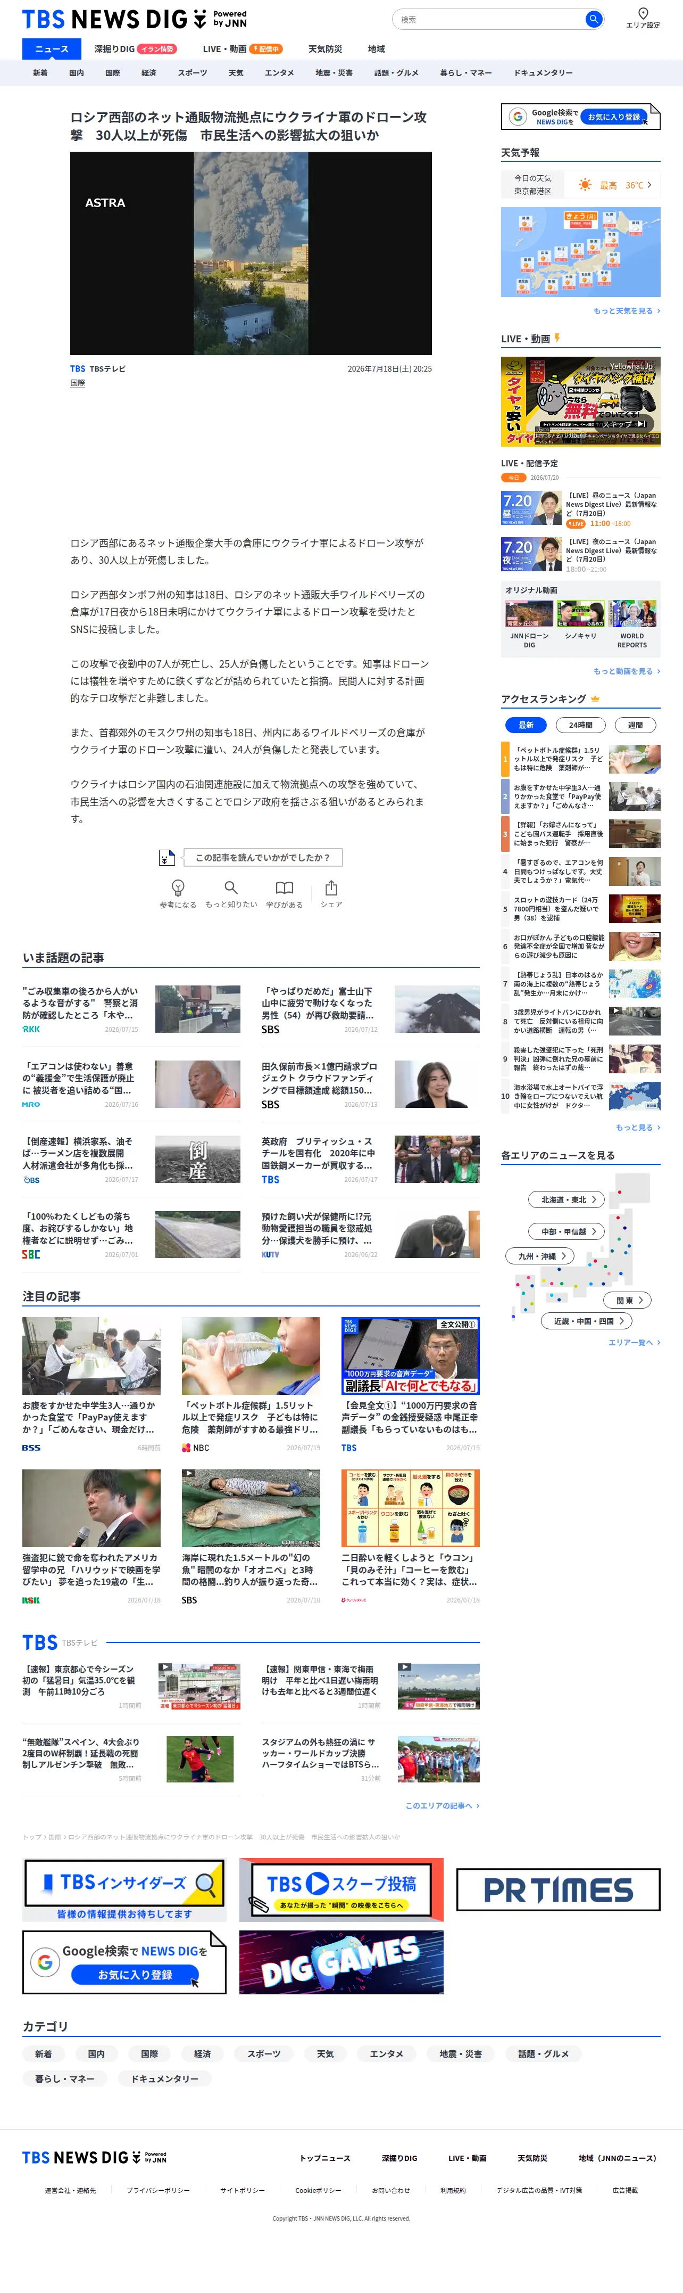Open the 北海道・東北 area button
Screen dimensions: 683x2293
(567, 1200)
